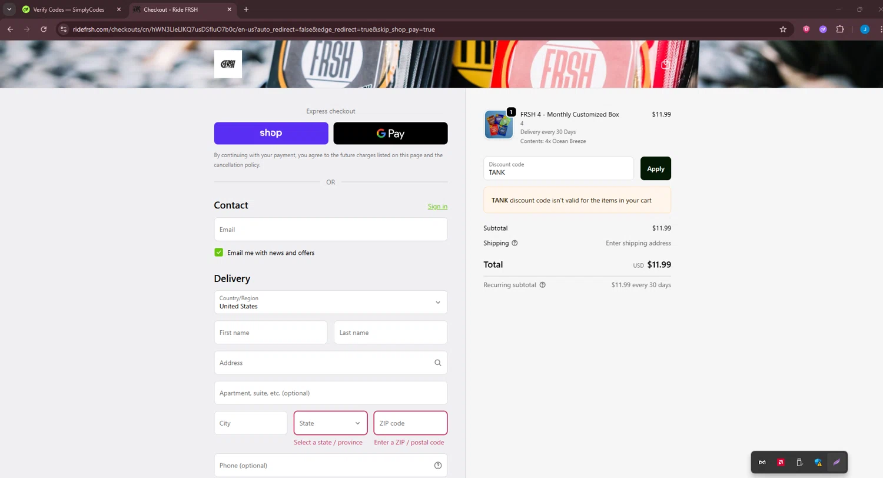Viewport: 883px width, 478px height.
Task: Focus the Email input field
Action: (x=331, y=229)
